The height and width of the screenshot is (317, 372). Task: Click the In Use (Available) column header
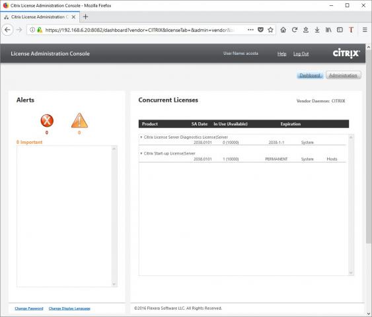tap(231, 124)
